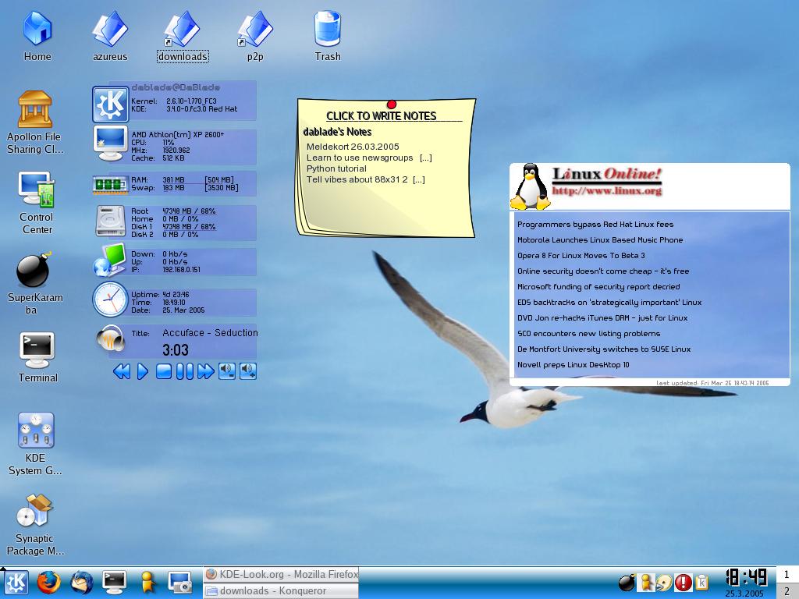Click the headphones music player icon
Image resolution: width=799 pixels, height=599 pixels.
[111, 338]
